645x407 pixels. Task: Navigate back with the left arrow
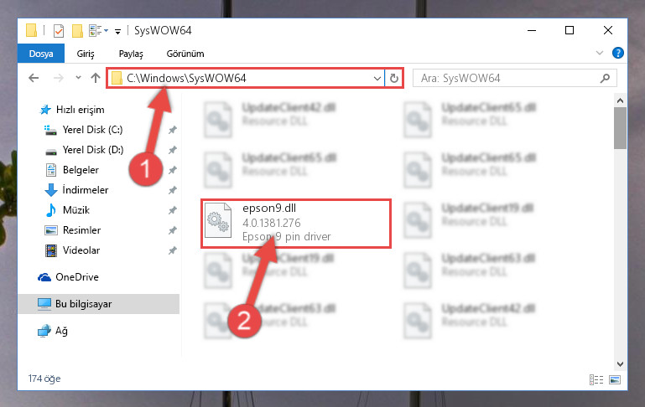(x=34, y=78)
